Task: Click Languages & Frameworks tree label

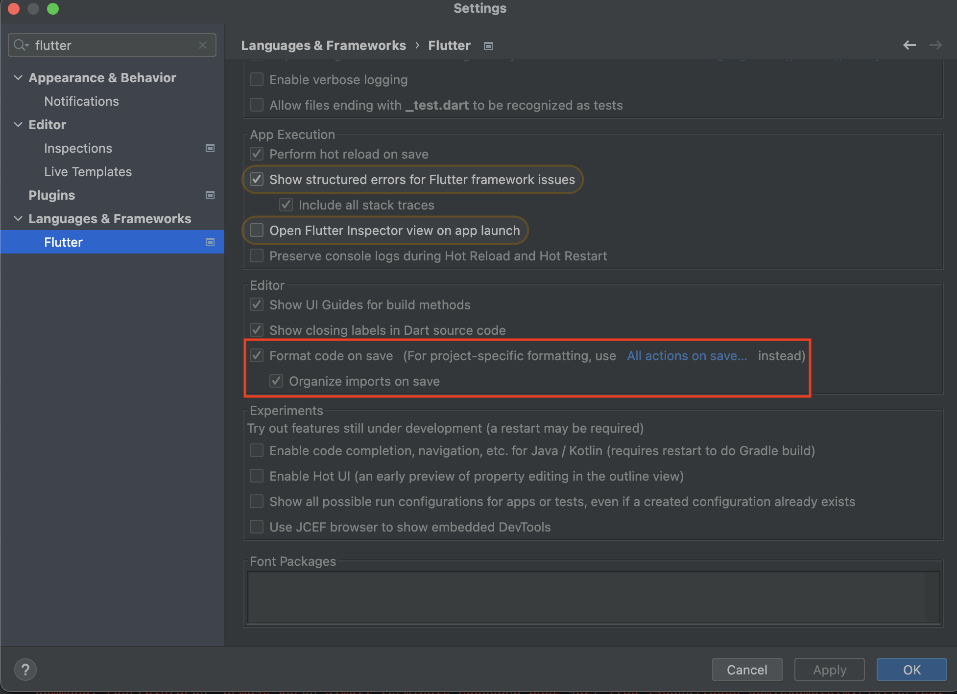Action: coord(110,218)
